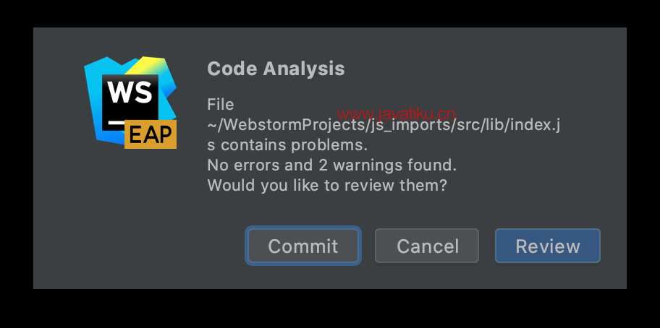660x328 pixels.
Task: Review the found warnings
Action: [548, 246]
